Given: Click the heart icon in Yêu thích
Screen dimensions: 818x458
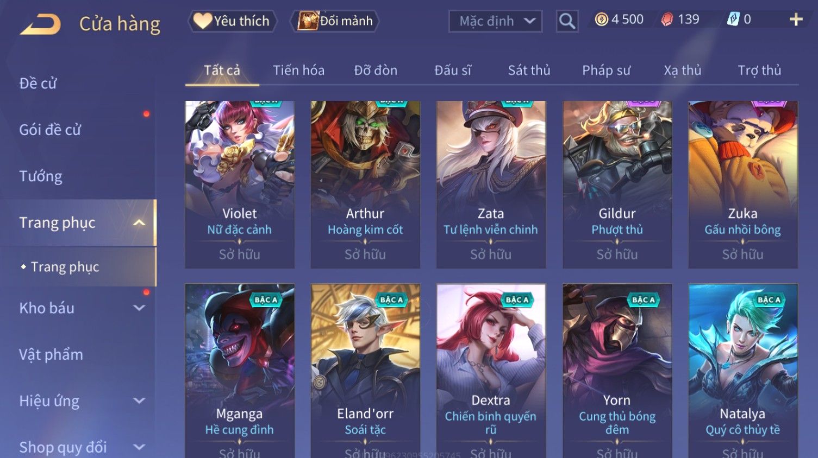Looking at the screenshot, I should [x=203, y=21].
